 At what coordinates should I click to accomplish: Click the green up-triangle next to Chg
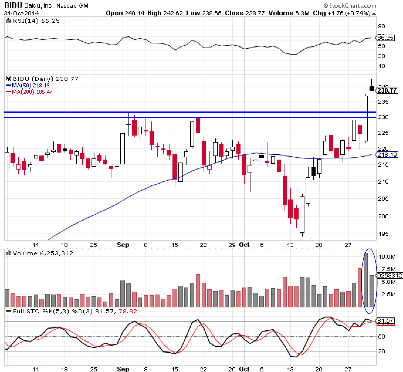[x=374, y=13]
